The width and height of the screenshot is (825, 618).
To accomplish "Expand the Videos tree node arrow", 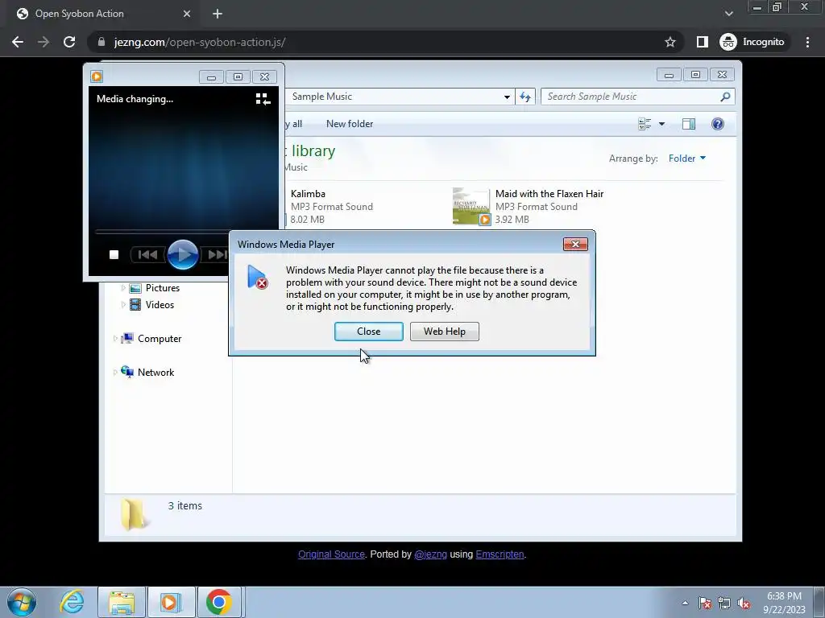I will coord(123,305).
